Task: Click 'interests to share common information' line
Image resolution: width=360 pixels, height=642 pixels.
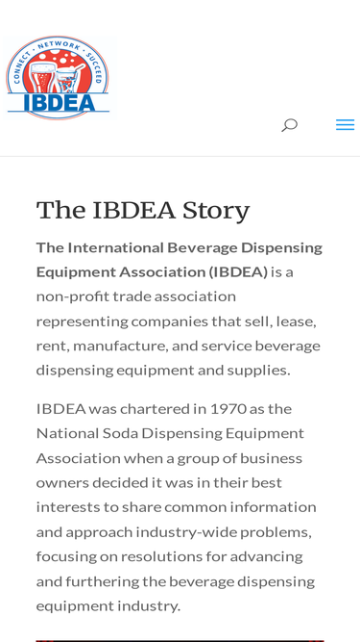Action: click(177, 507)
